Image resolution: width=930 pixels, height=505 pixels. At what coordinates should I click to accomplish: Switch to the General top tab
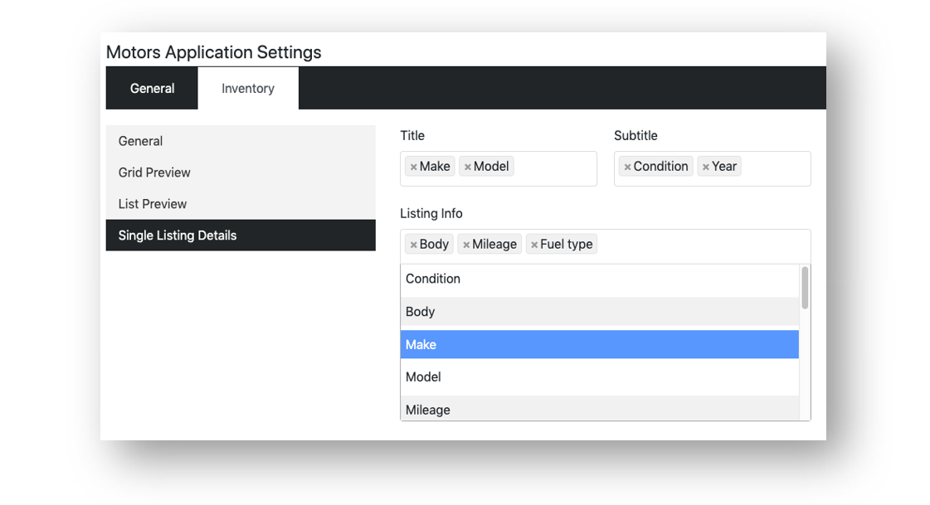tap(152, 89)
